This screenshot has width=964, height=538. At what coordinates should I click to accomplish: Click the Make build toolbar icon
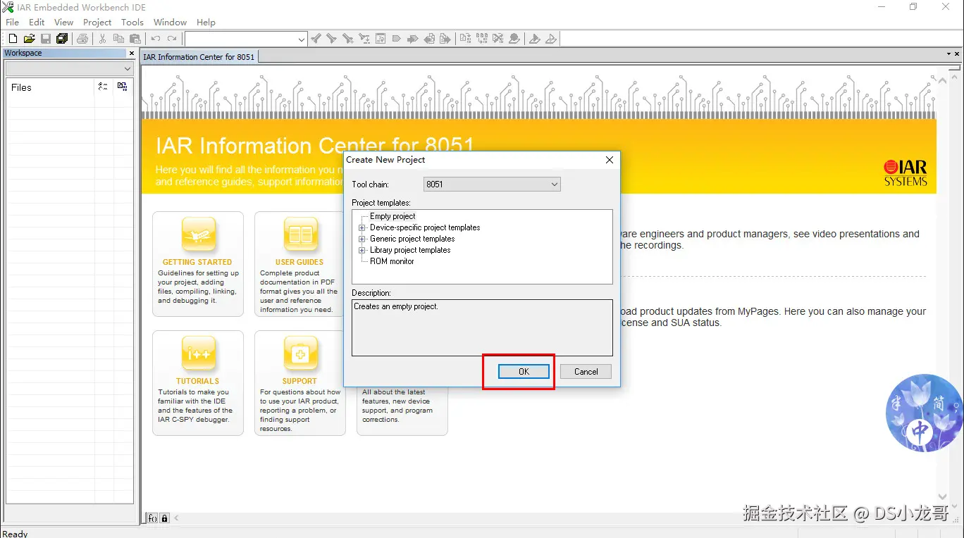point(482,39)
